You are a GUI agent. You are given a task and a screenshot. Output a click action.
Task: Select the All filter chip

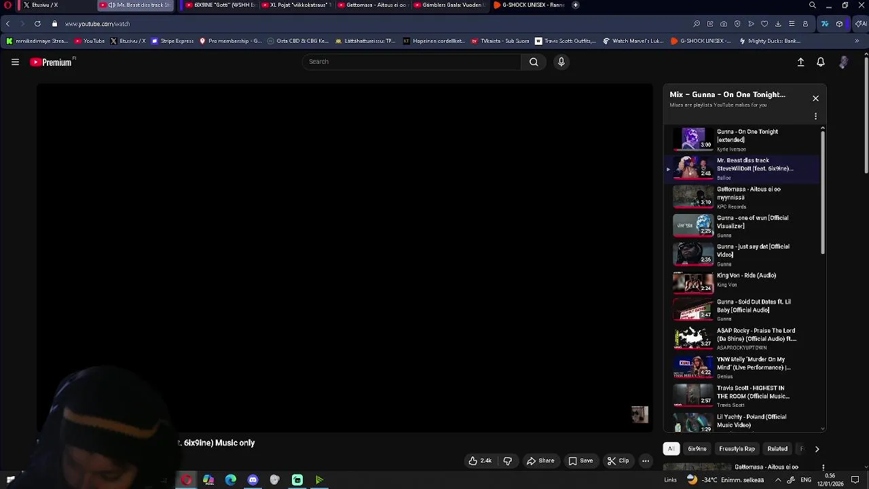671,449
